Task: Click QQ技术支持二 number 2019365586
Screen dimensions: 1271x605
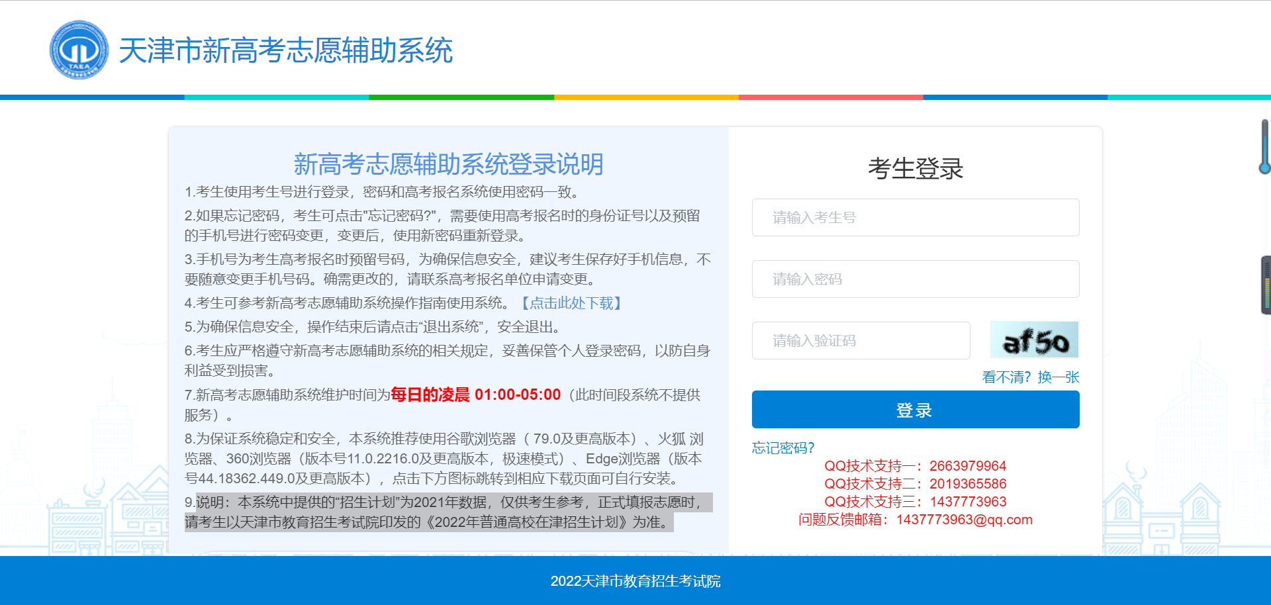Action: [x=967, y=484]
